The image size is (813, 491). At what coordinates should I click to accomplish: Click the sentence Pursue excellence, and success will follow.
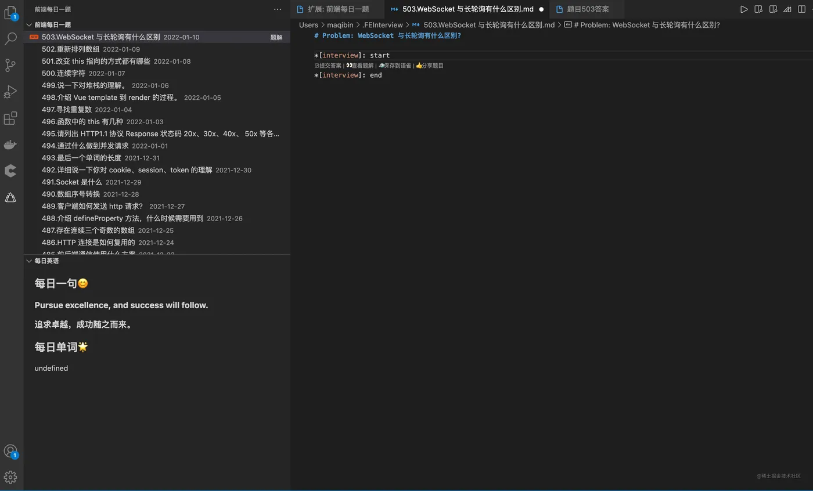click(121, 305)
